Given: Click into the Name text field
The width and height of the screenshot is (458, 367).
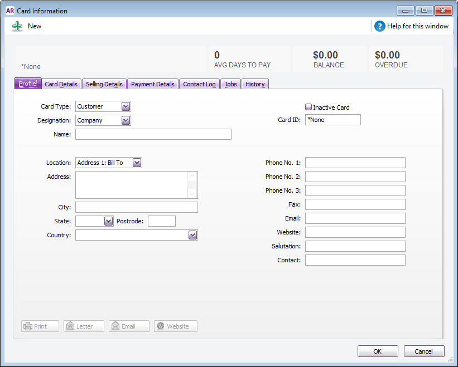Looking at the screenshot, I should pos(153,134).
